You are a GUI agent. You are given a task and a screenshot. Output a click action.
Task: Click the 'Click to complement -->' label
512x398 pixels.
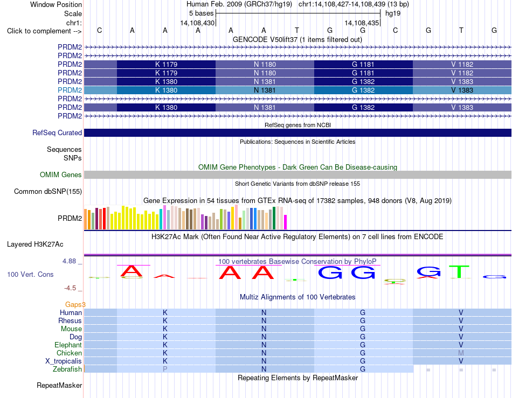44,31
